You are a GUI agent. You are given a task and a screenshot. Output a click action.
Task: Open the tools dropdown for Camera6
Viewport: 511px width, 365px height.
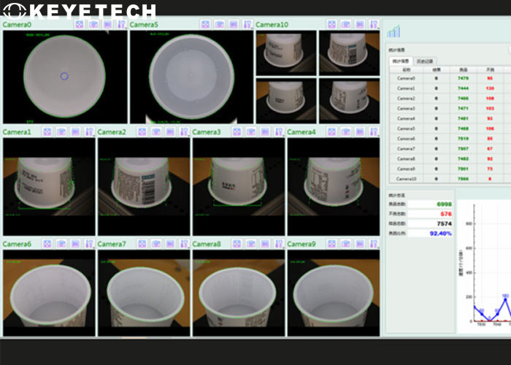pyautogui.click(x=89, y=244)
